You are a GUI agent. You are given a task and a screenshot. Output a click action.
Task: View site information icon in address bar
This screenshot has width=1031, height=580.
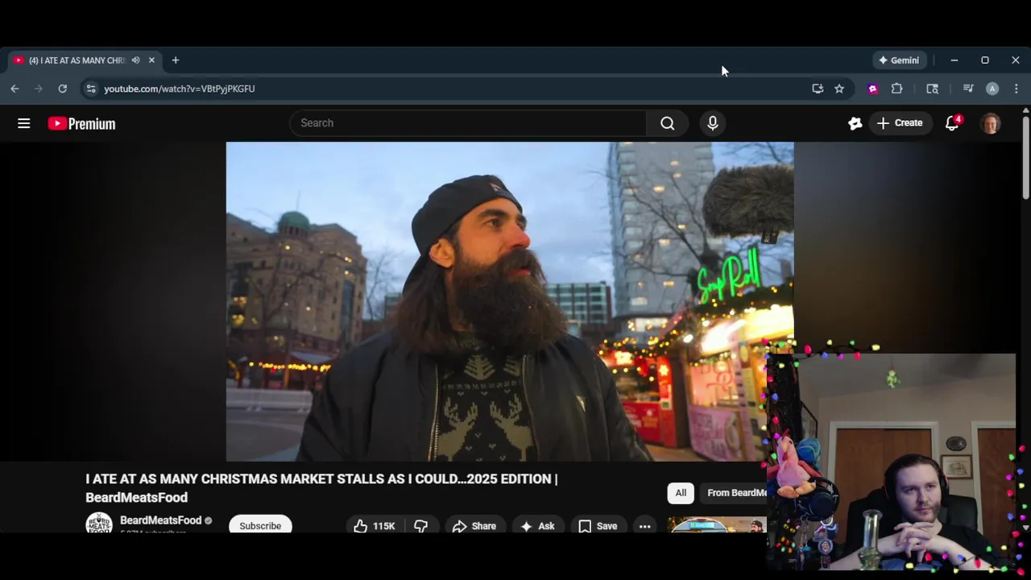click(x=90, y=89)
